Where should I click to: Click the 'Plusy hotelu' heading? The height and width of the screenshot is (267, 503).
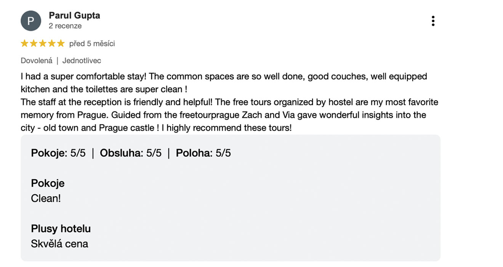pyautogui.click(x=61, y=229)
